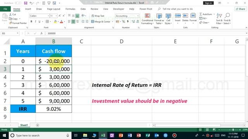Image resolution: width=248 pixels, height=139 pixels.
Task: Click the Paste clipboard icon
Action: click(5, 16)
